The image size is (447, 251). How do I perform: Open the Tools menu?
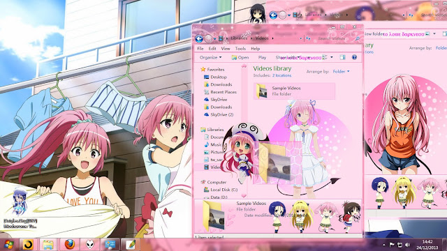[240, 49]
